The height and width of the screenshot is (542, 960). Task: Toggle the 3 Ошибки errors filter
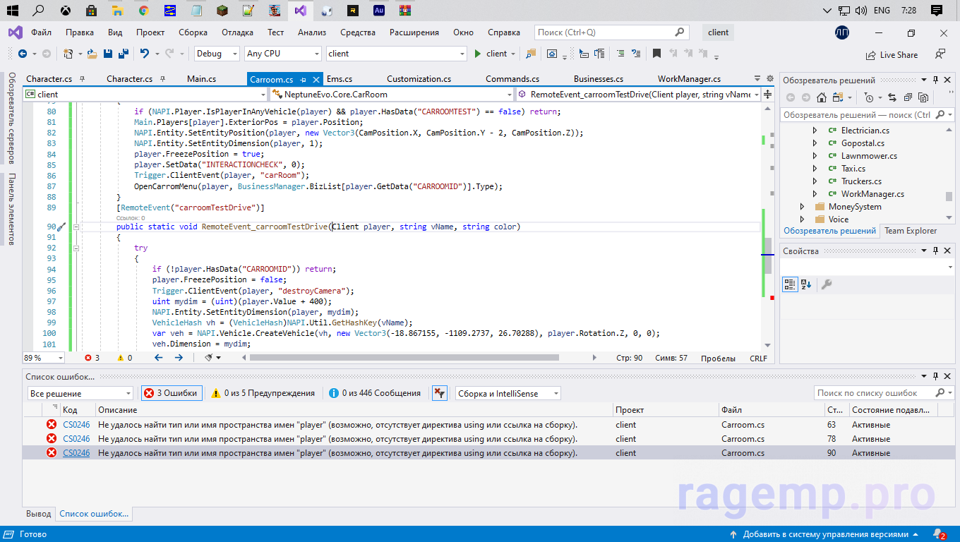pyautogui.click(x=172, y=393)
